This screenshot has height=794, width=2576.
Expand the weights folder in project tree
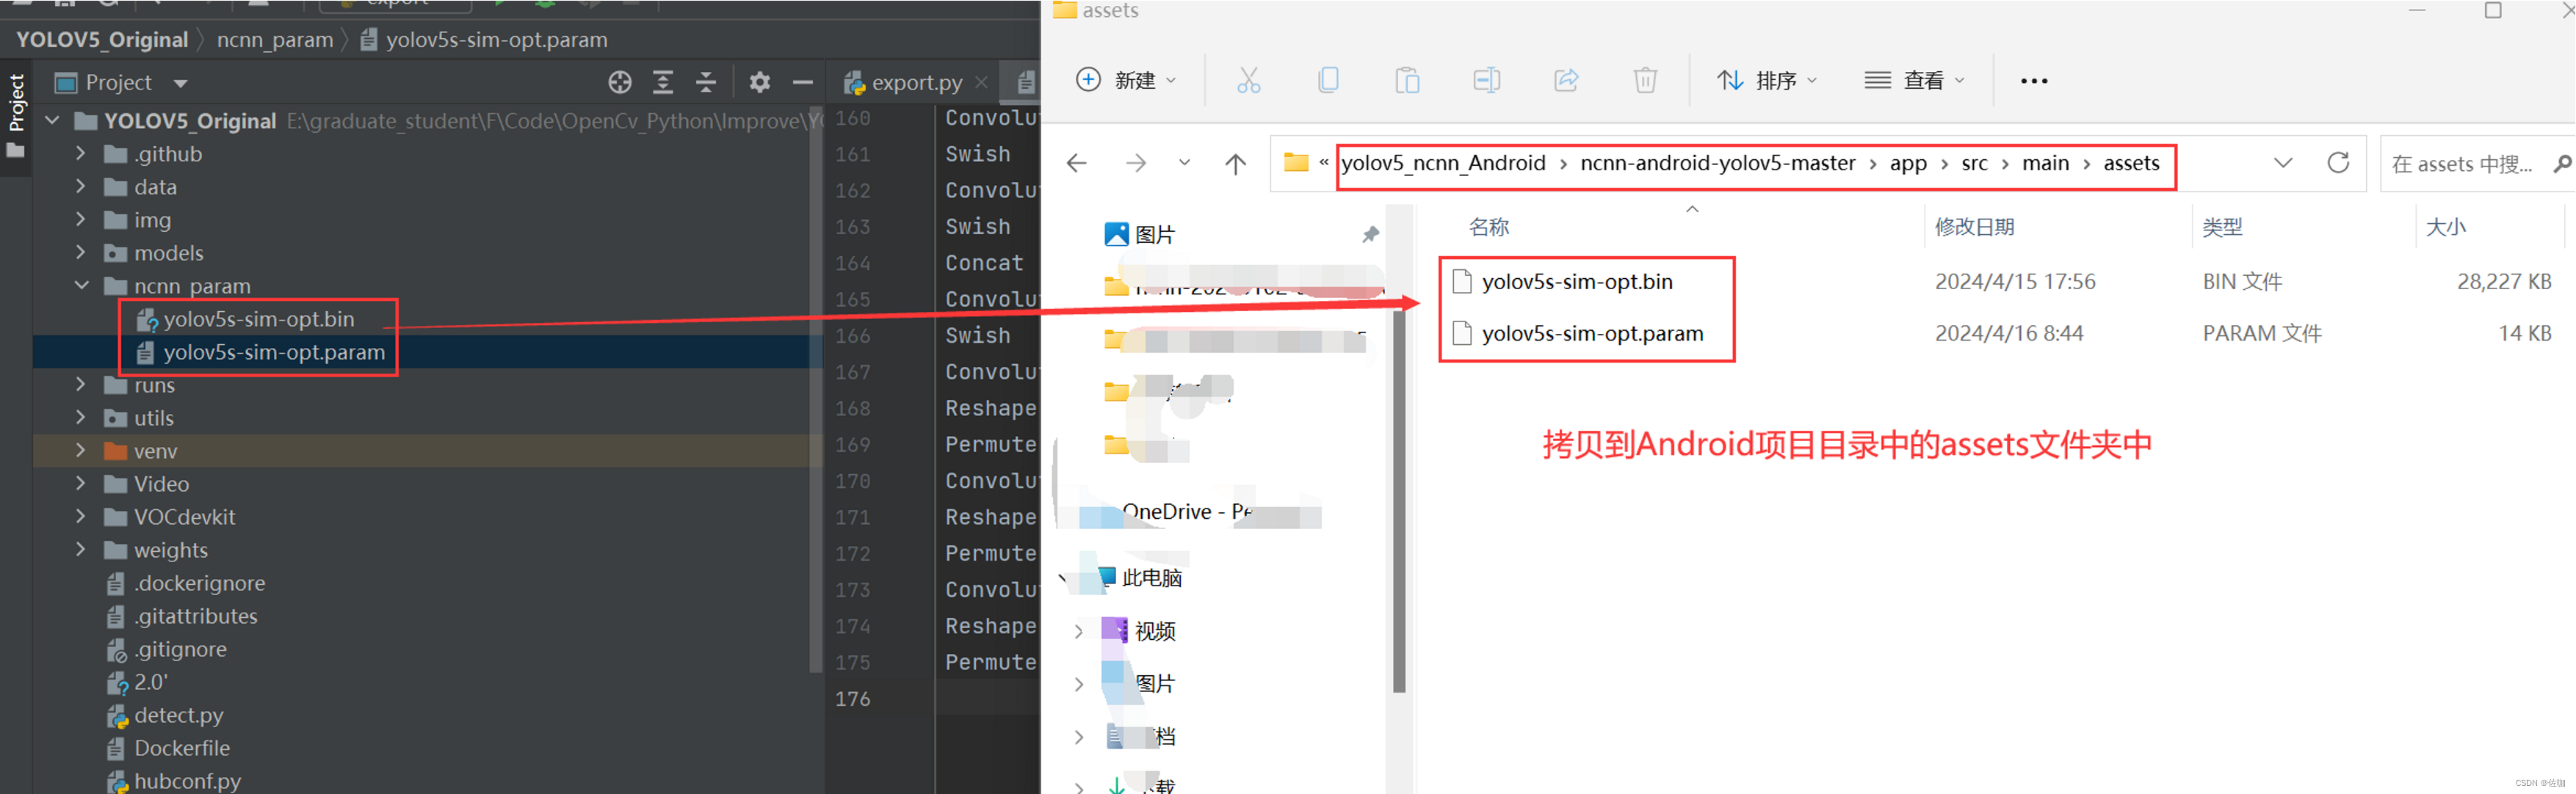tap(81, 550)
